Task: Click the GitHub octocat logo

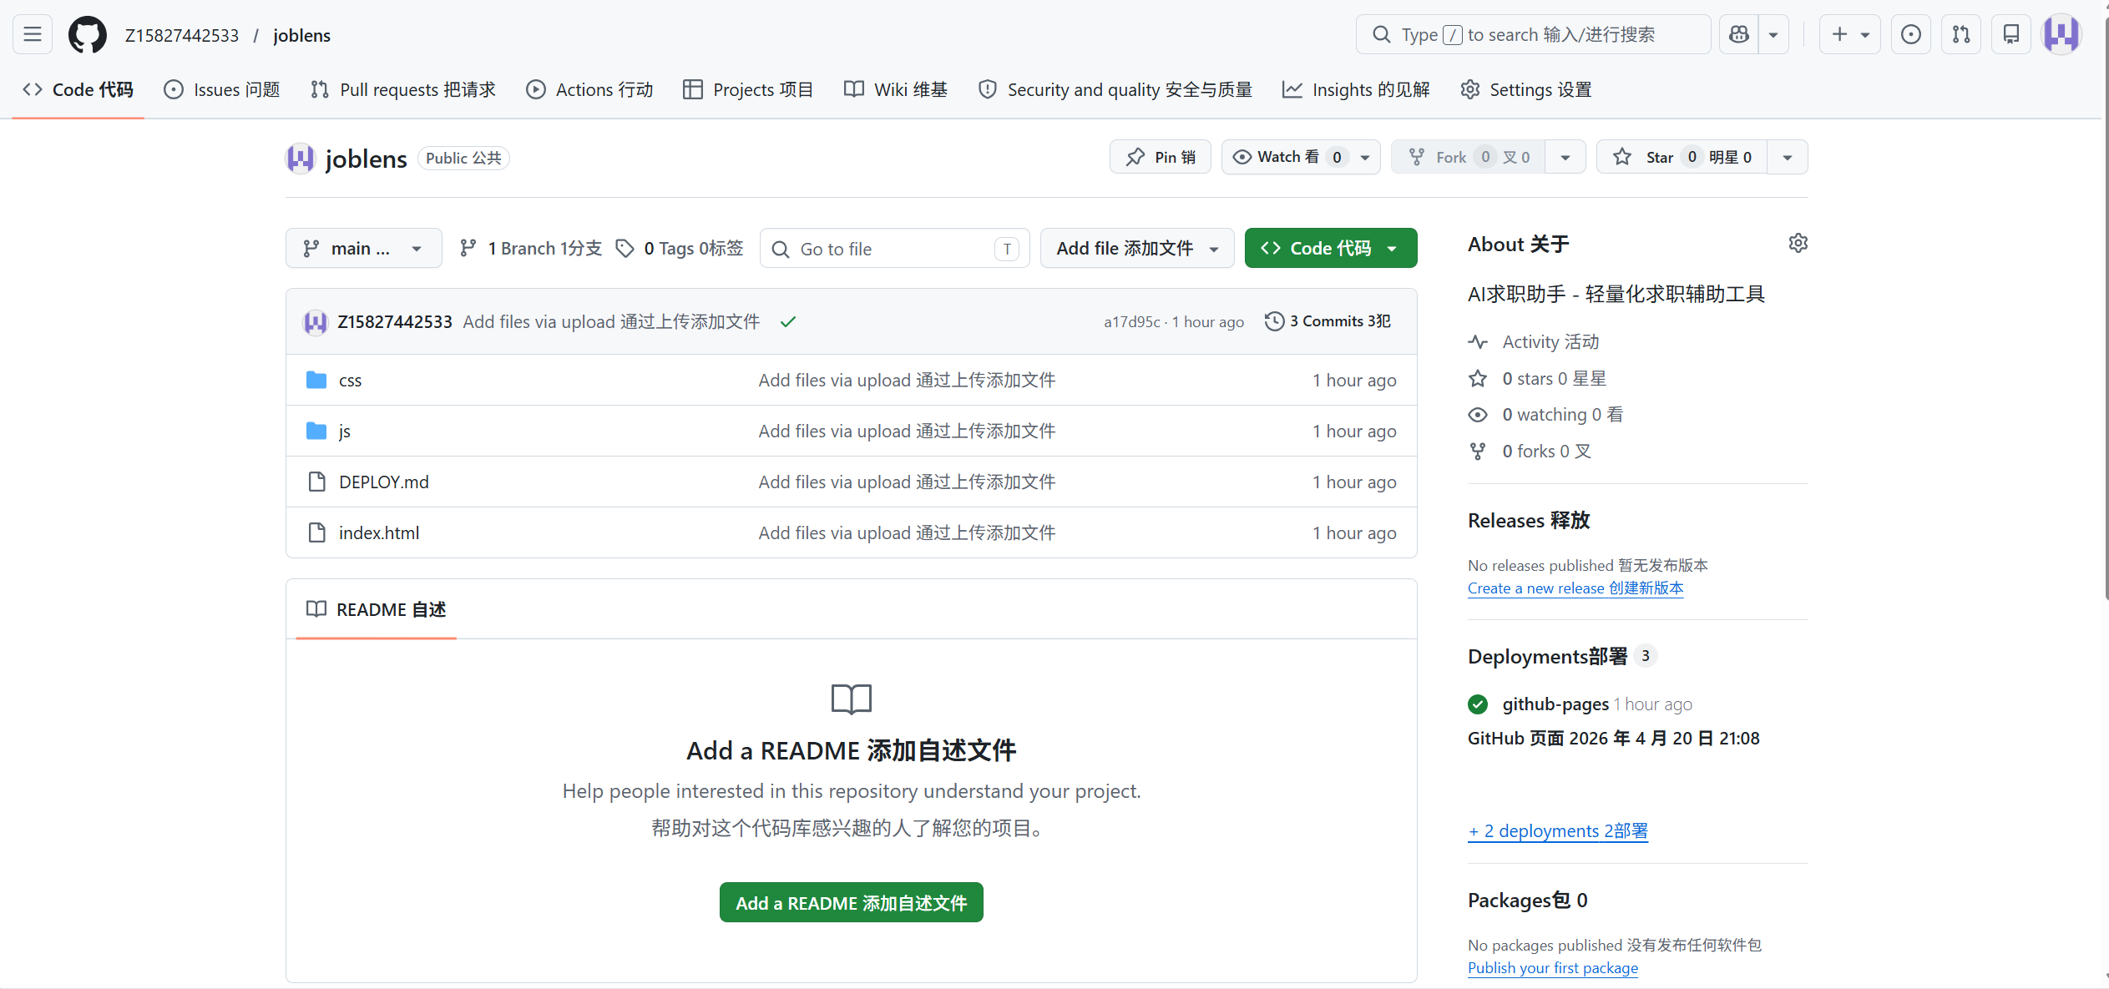Action: coord(88,35)
